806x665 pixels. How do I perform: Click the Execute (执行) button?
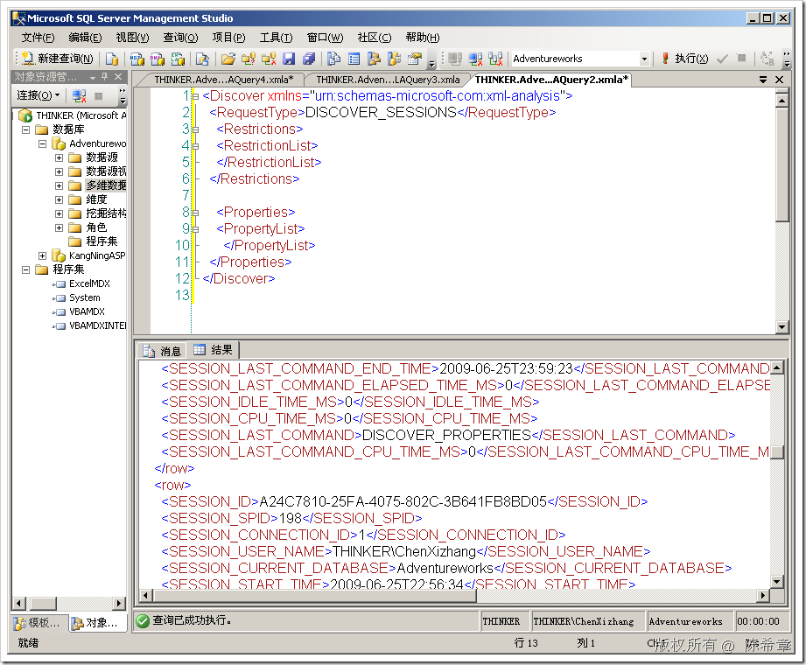click(684, 59)
